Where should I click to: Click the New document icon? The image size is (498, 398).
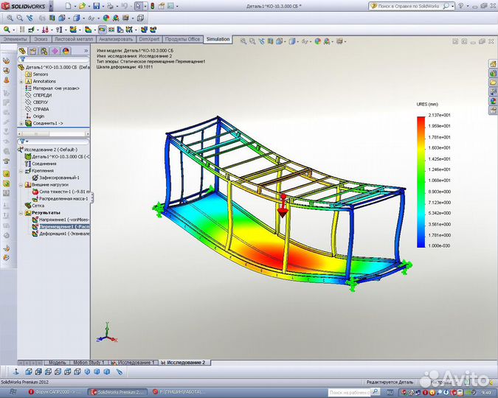click(x=68, y=6)
